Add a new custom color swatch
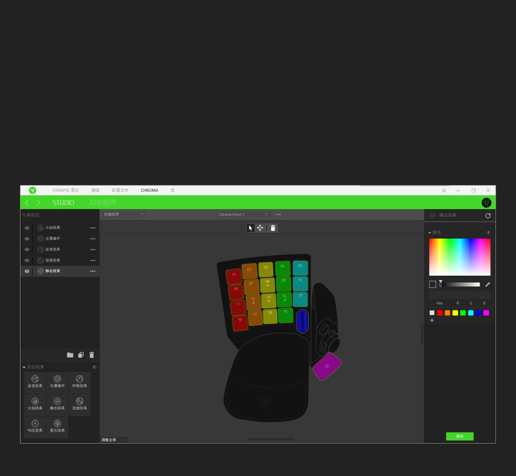 (432, 321)
